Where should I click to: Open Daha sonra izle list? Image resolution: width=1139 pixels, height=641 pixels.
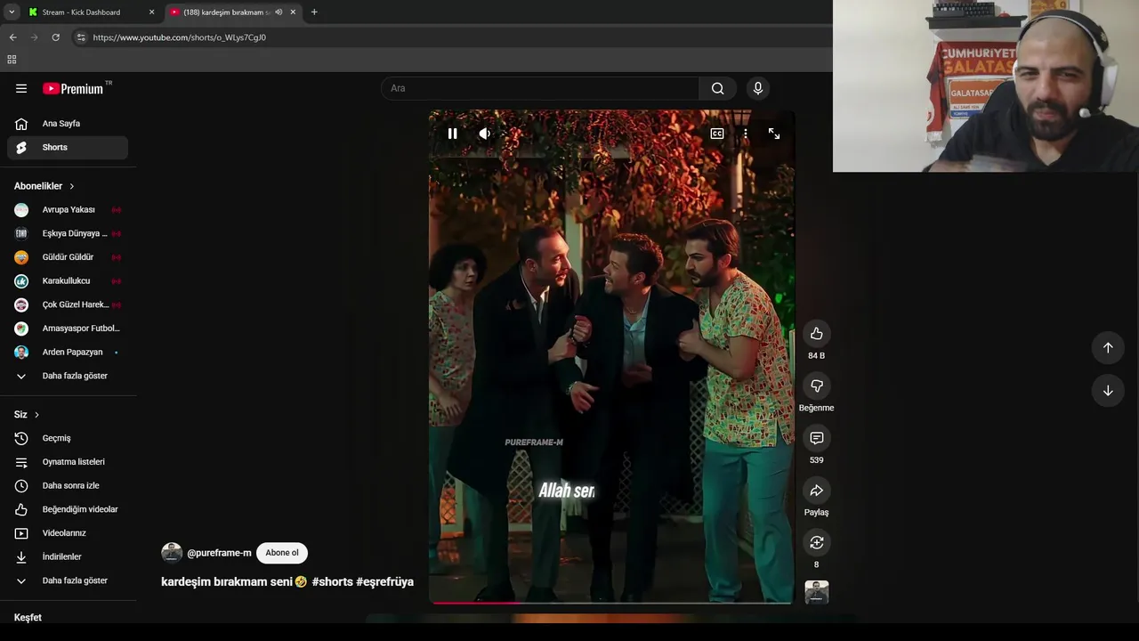(68, 486)
